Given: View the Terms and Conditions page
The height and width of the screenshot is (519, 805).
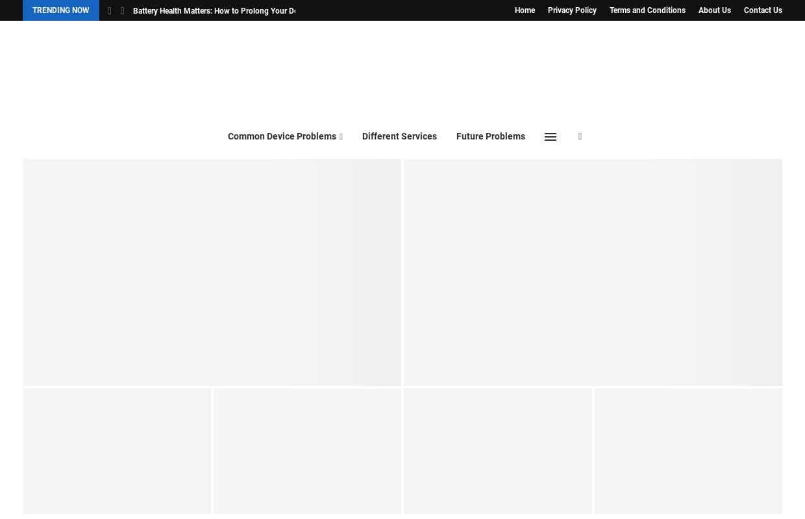Looking at the screenshot, I should click(647, 10).
